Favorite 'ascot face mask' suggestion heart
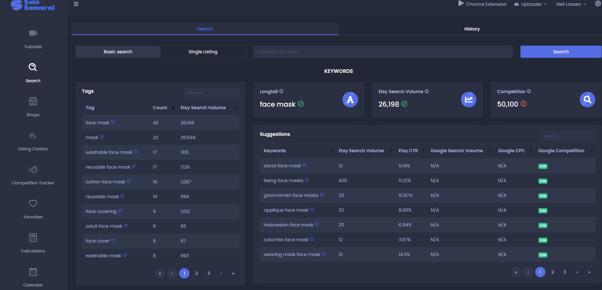602x290 pixels. coord(304,165)
